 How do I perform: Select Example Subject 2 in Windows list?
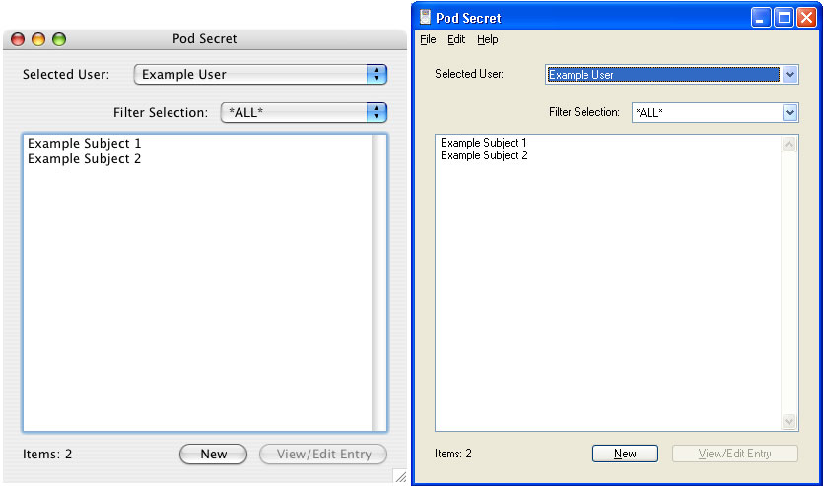click(x=484, y=155)
